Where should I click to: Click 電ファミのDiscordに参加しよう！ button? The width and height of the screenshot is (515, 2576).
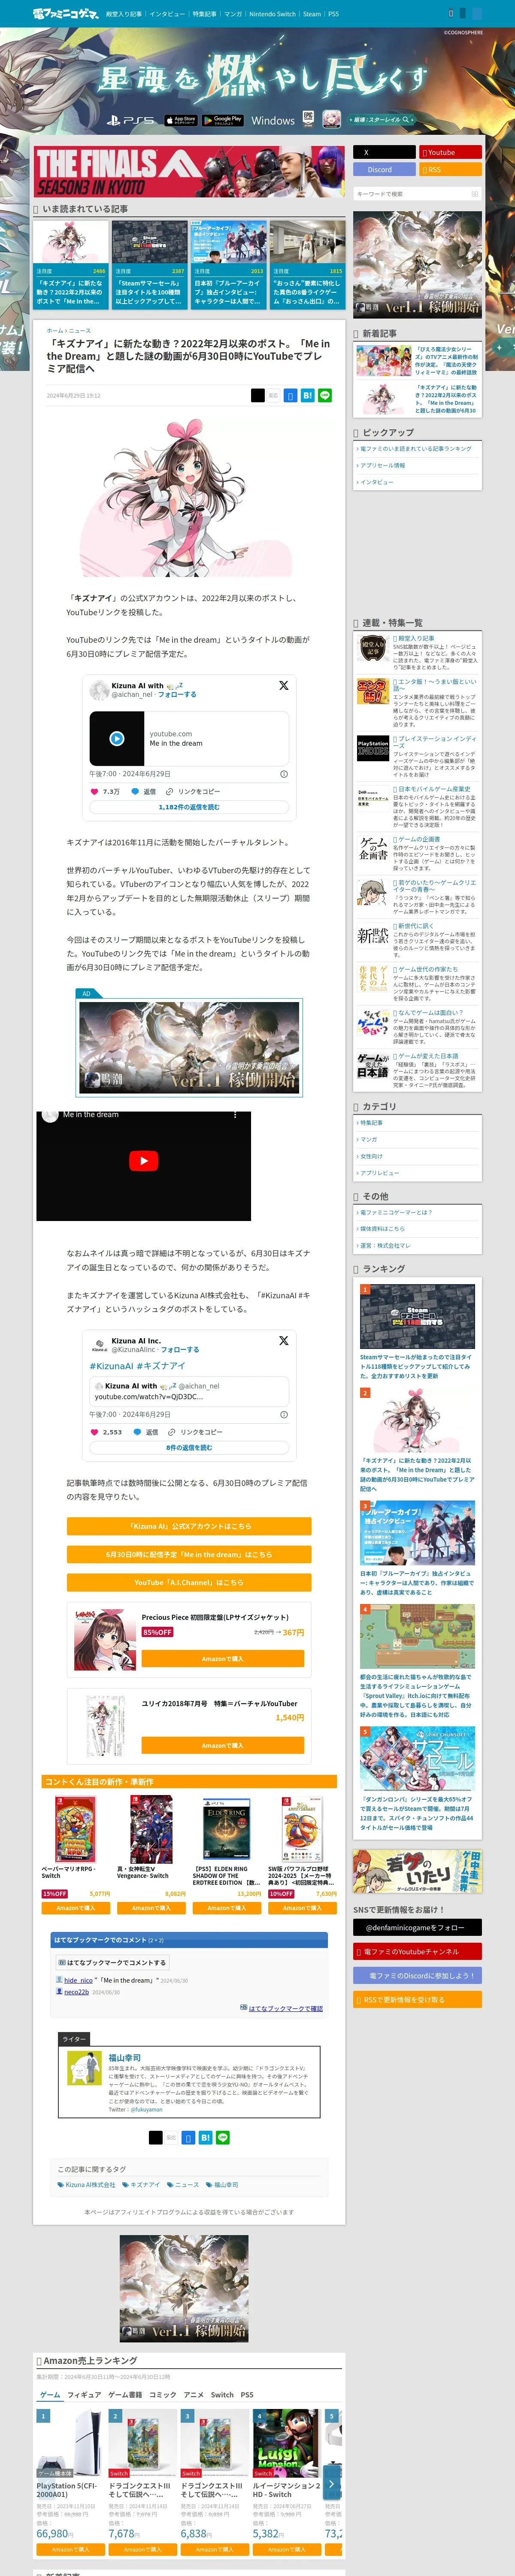[417, 1976]
